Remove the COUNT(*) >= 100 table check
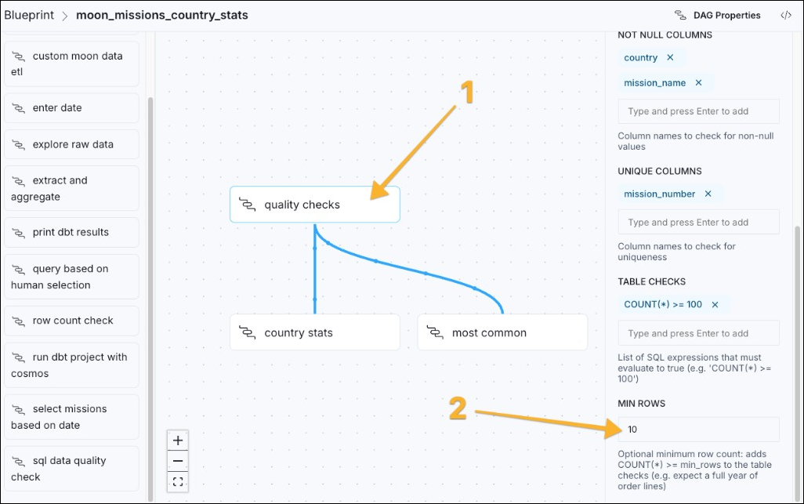 pos(714,304)
